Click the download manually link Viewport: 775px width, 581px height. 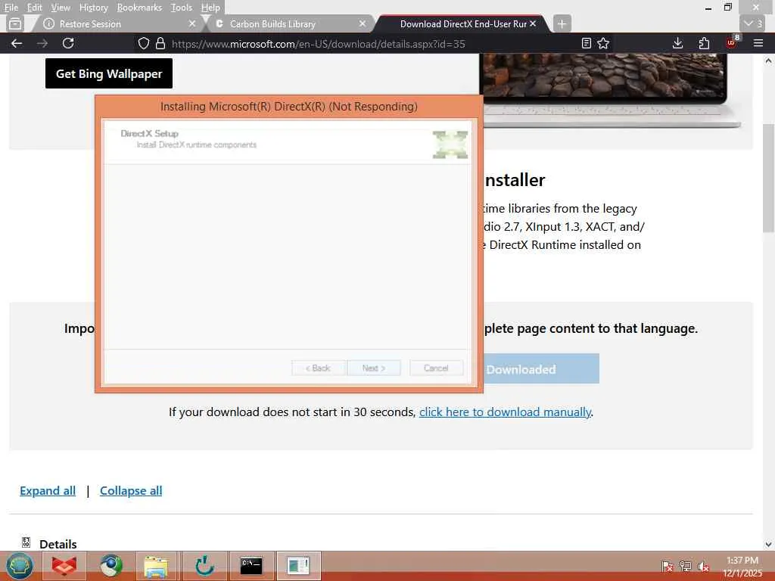coord(505,412)
